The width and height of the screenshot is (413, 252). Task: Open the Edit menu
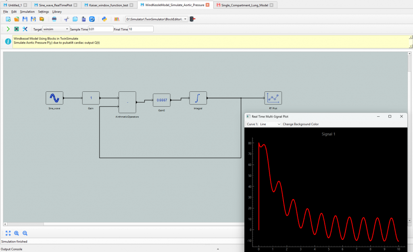point(14,12)
